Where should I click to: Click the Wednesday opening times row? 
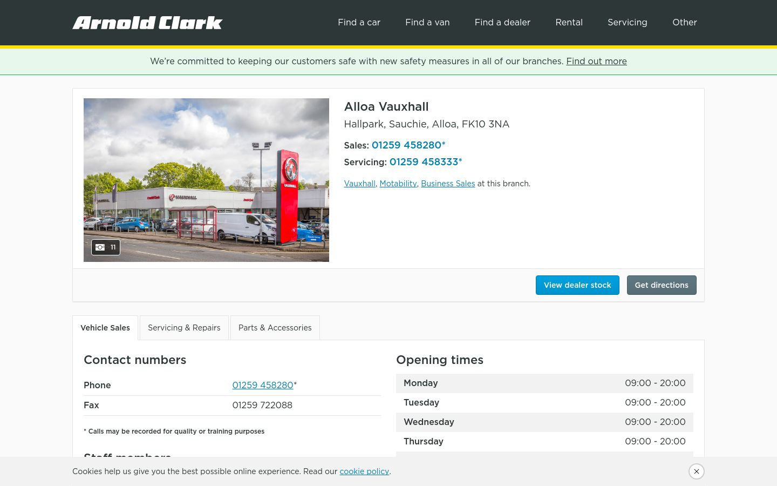click(544, 422)
